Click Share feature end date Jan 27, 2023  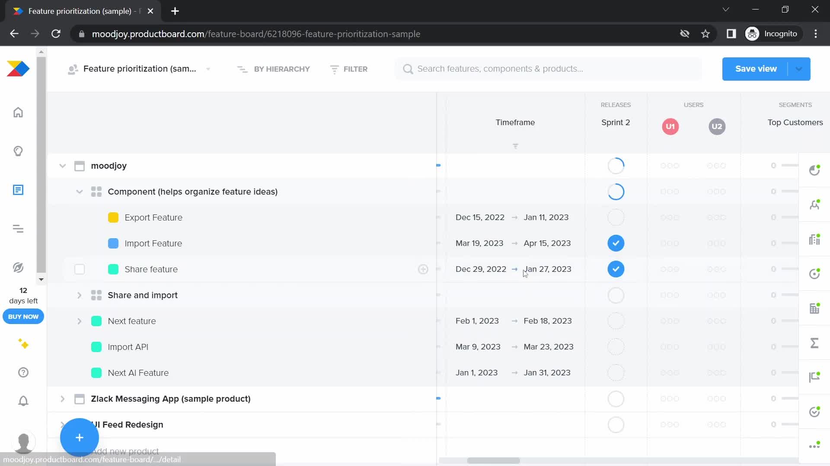pyautogui.click(x=547, y=269)
